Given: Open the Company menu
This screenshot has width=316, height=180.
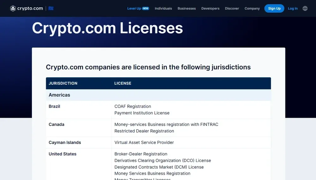Looking at the screenshot, I should click(x=252, y=9).
